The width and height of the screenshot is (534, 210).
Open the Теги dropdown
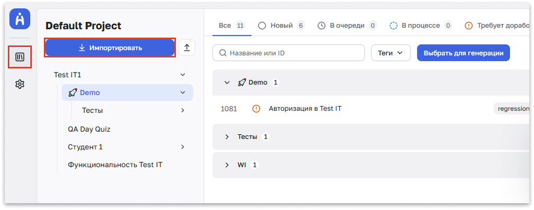[x=390, y=53]
